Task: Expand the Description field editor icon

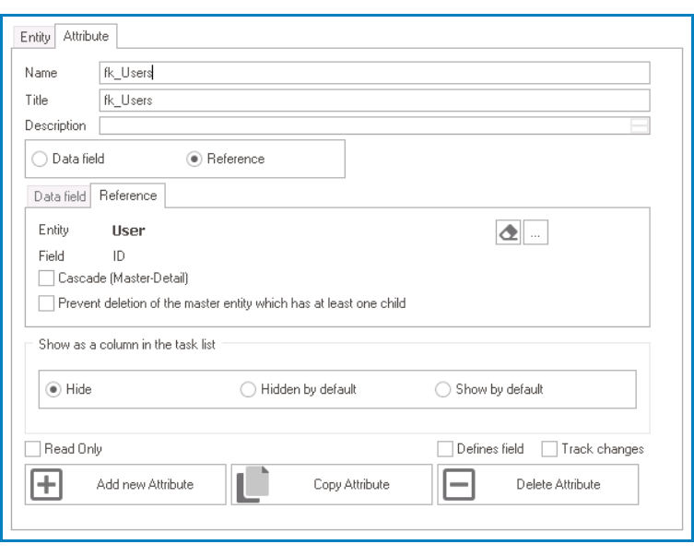Action: (639, 125)
